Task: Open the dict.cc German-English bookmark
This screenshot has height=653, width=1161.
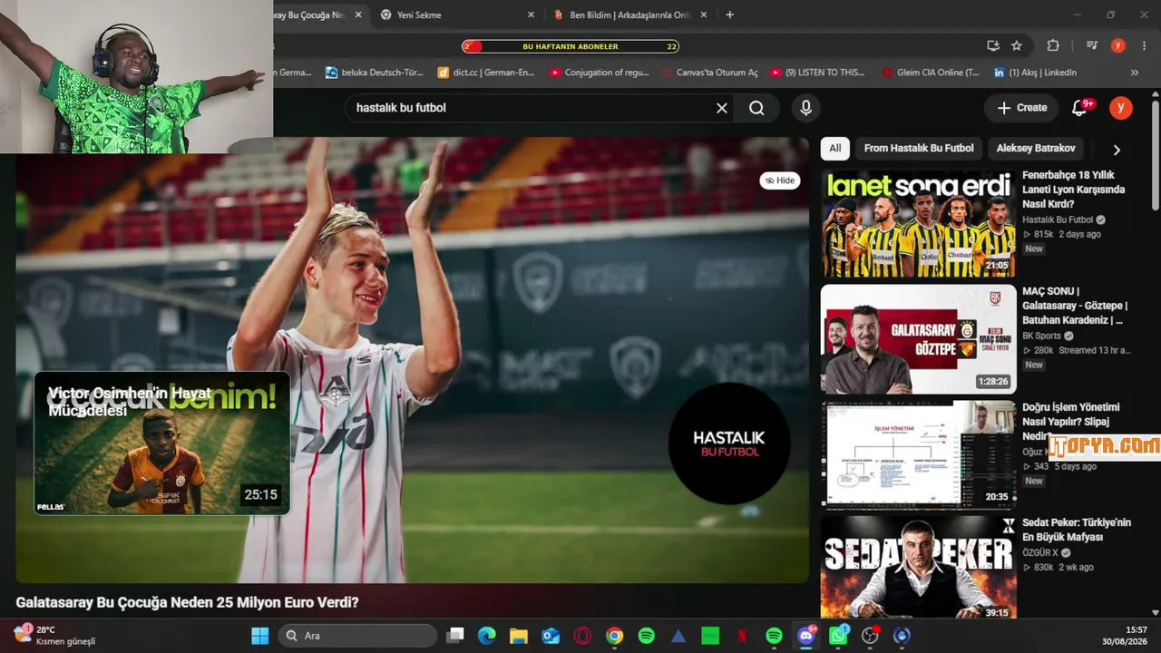Action: (x=485, y=73)
